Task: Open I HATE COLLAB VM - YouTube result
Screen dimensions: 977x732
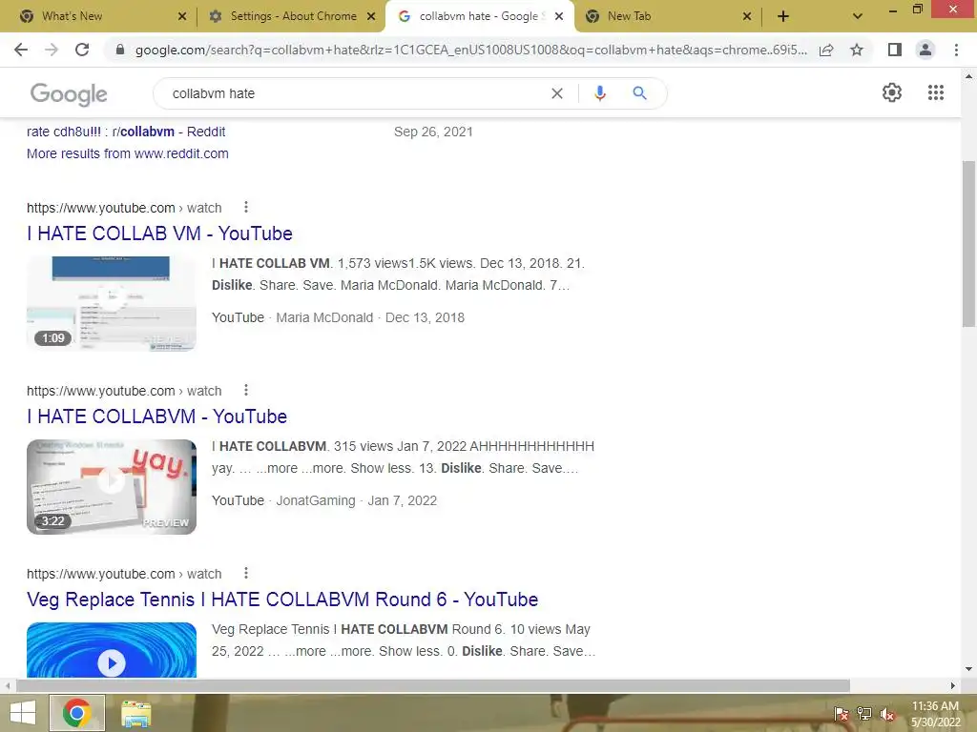Action: click(159, 234)
